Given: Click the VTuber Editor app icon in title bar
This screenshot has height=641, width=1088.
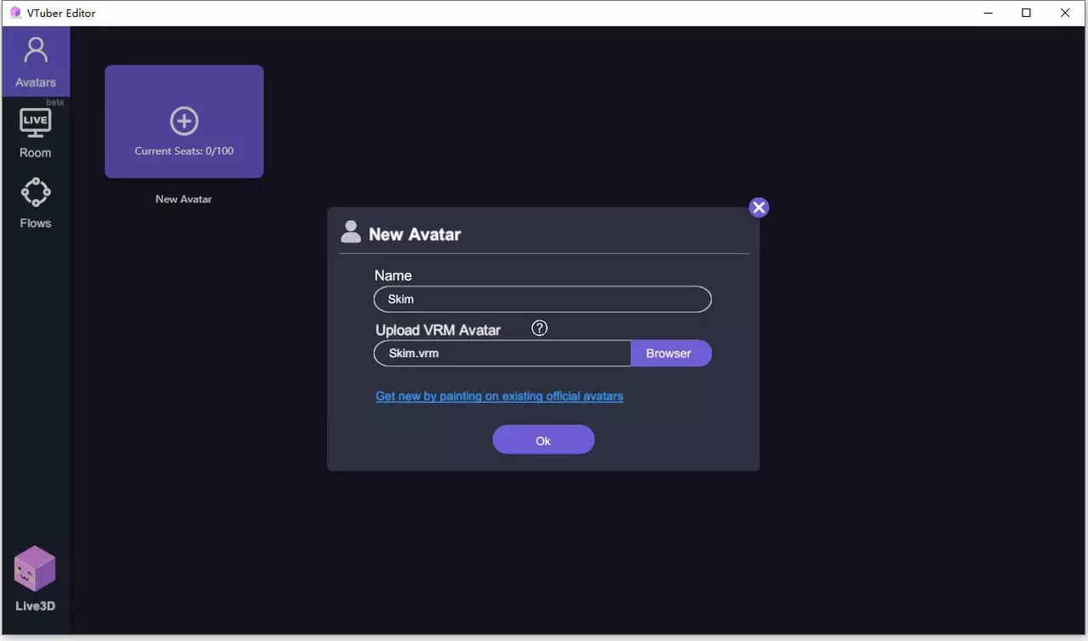Looking at the screenshot, I should pos(15,13).
